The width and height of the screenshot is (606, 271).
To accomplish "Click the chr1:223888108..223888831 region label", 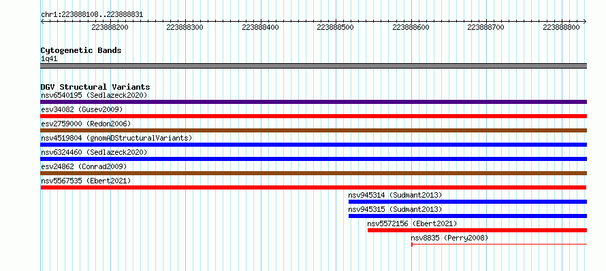I will click(92, 15).
